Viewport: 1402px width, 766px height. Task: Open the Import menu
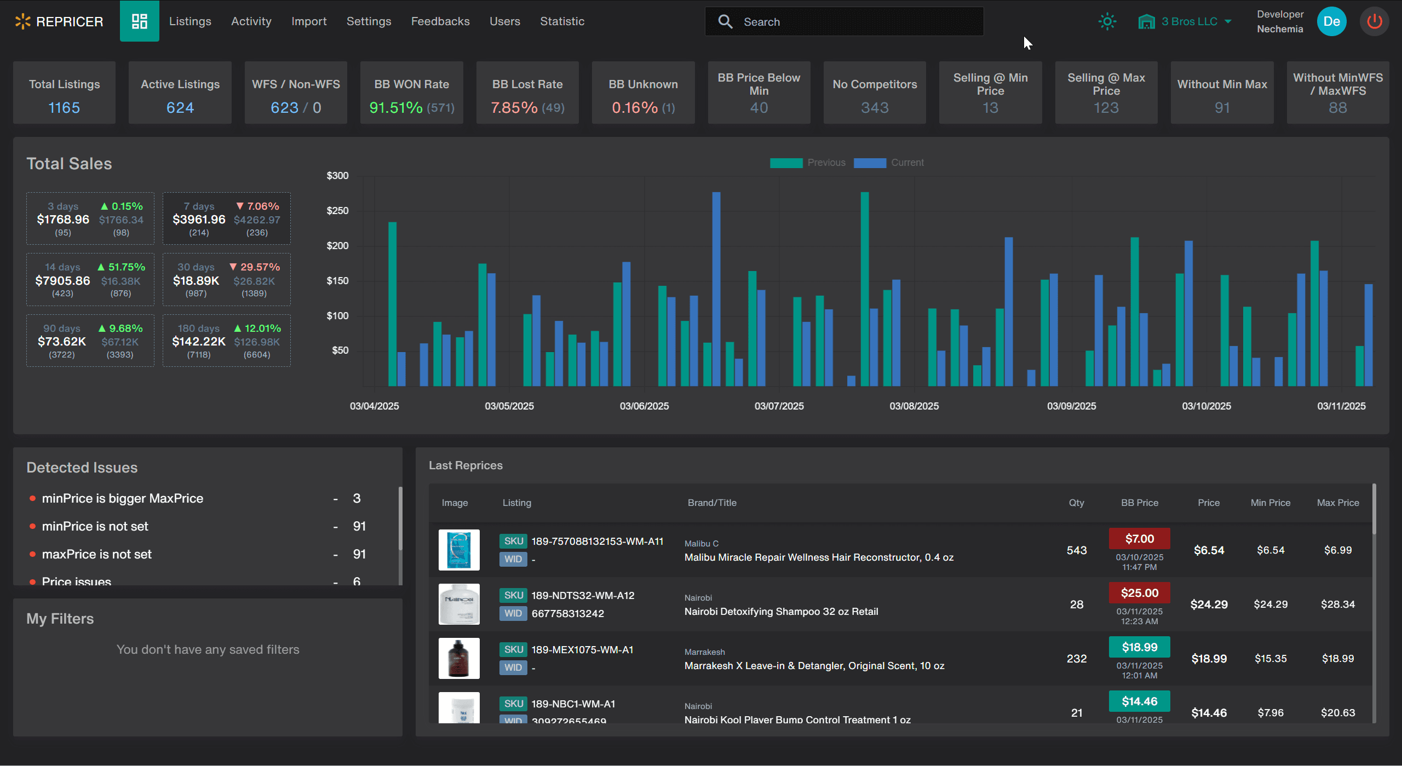pos(309,21)
